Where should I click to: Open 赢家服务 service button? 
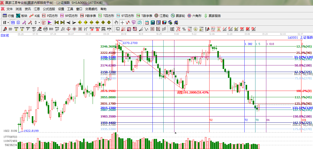[212, 16]
